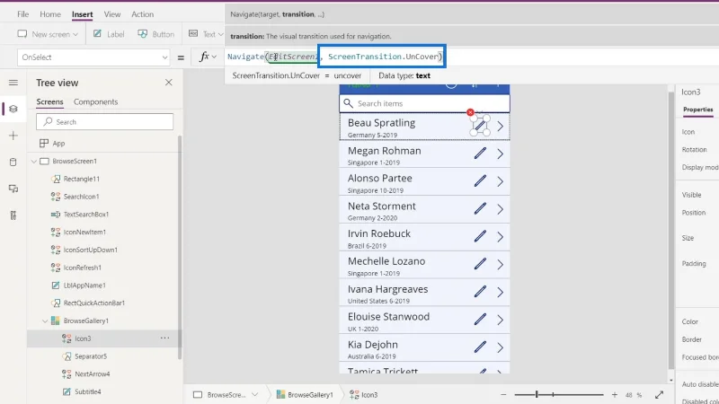Select Icon3 in the breadcrumb

click(x=364, y=394)
